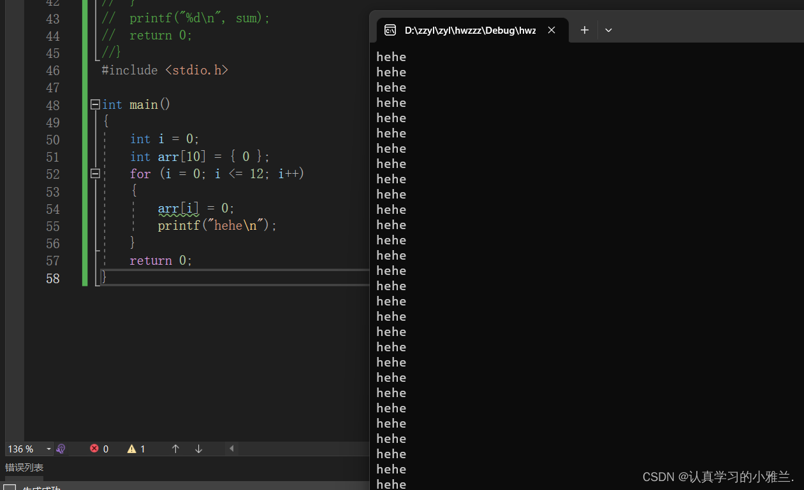804x490 pixels.
Task: Open the terminal tab dropdown chevron
Action: (x=608, y=30)
